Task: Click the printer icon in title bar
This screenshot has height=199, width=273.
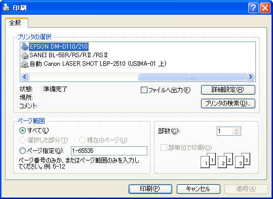Action: click(6, 8)
